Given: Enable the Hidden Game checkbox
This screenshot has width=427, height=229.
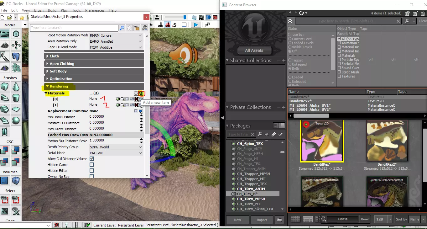Looking at the screenshot, I should pos(92,165).
